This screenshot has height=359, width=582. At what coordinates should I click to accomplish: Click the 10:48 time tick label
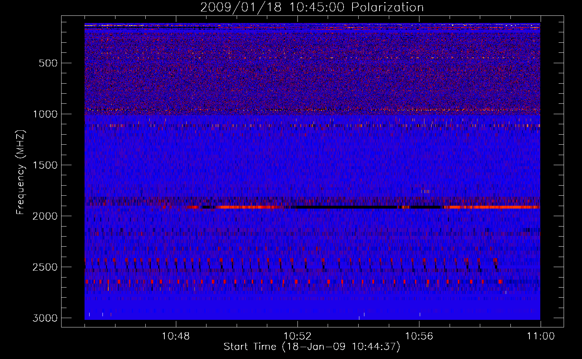click(x=176, y=336)
